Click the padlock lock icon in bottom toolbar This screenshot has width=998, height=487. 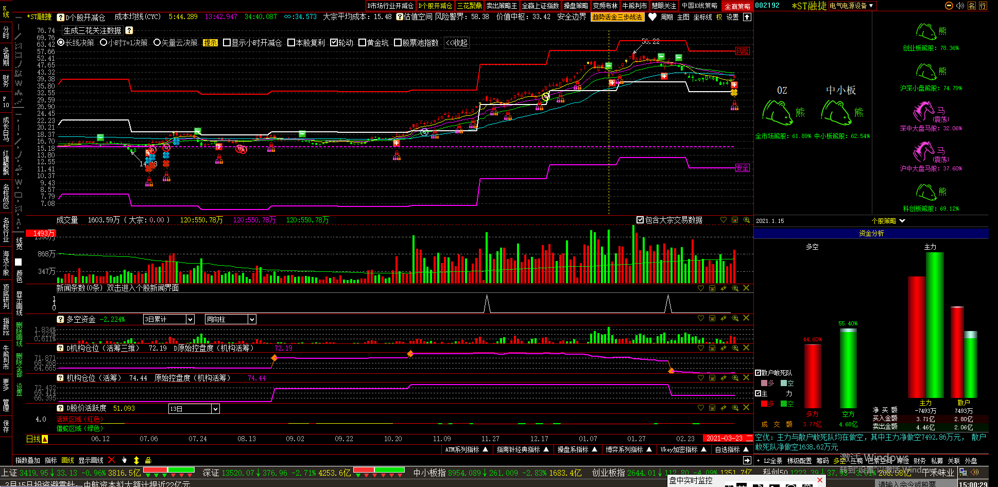[x=148, y=460]
